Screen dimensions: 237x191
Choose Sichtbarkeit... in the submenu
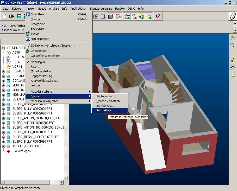[110, 106]
